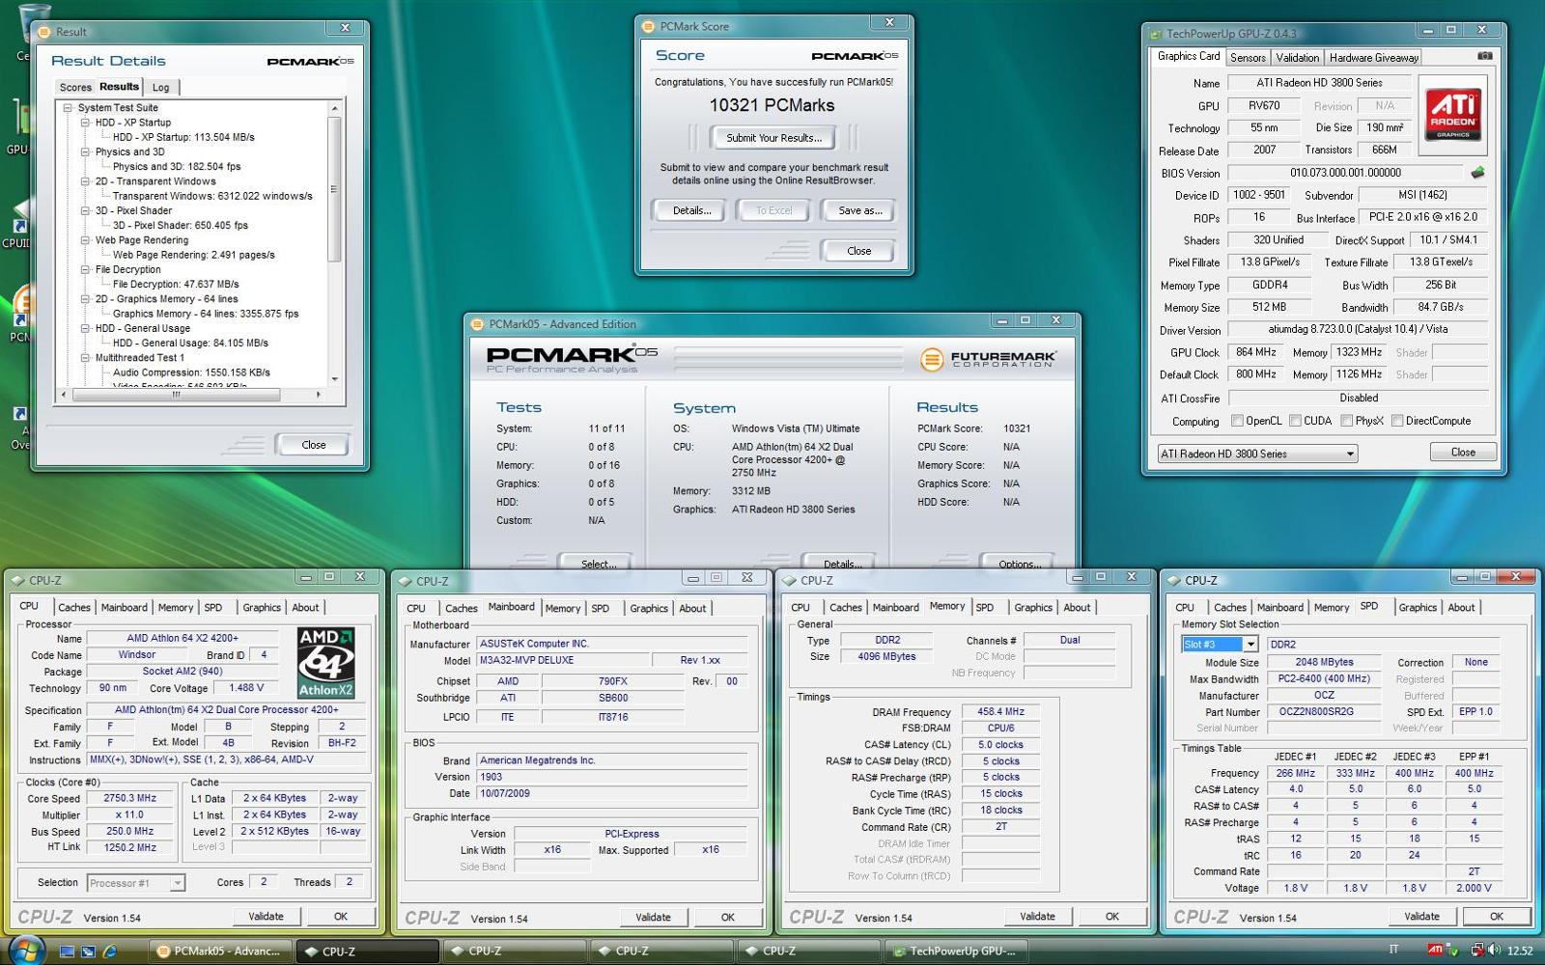Viewport: 1545px width, 965px height.
Task: Click the AMD 64 Athlon X2 logo
Action: click(x=325, y=662)
